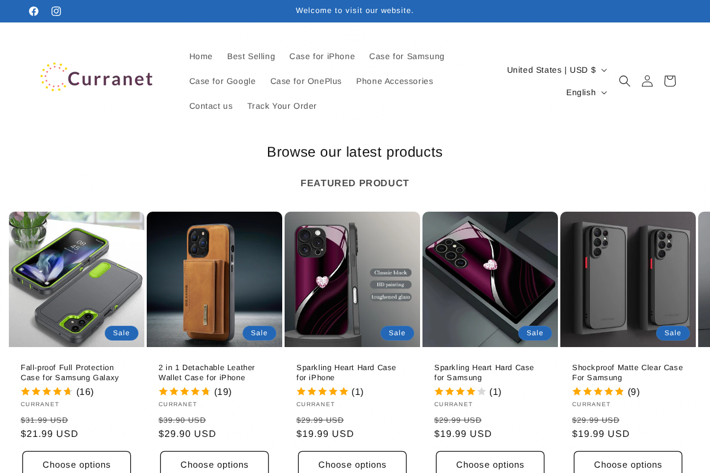Open the Track Your Order page

coord(282,106)
